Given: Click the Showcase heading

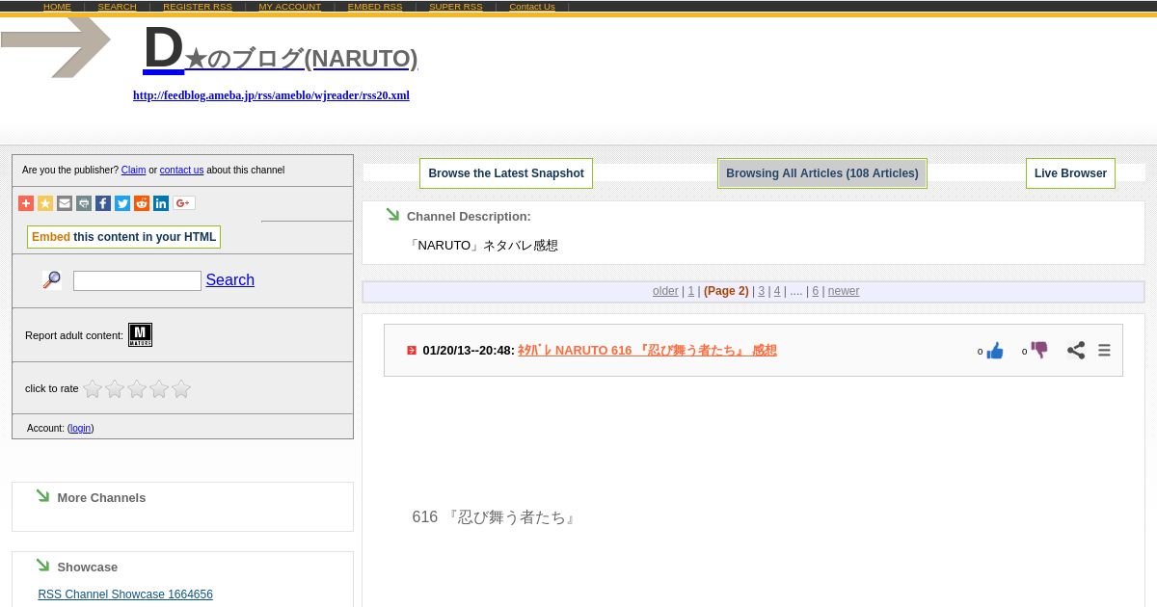Looking at the screenshot, I should [87, 567].
